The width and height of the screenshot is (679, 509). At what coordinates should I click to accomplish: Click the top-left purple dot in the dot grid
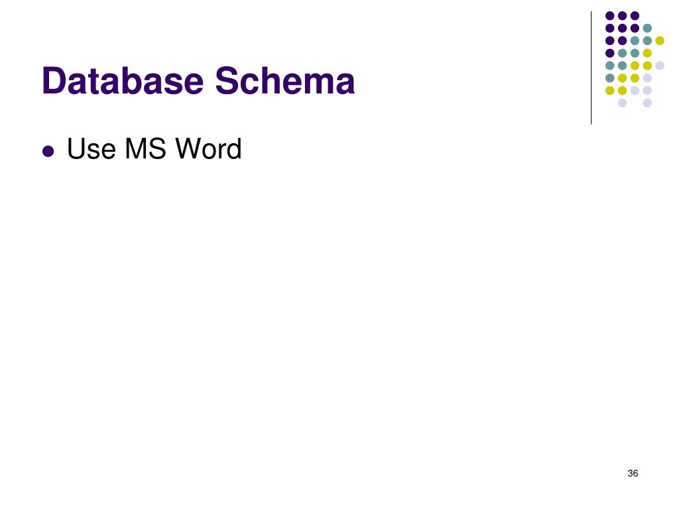610,16
